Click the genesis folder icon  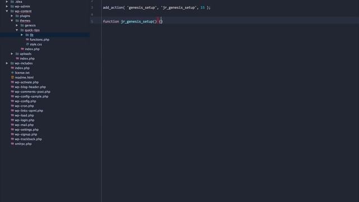[x=22, y=25]
